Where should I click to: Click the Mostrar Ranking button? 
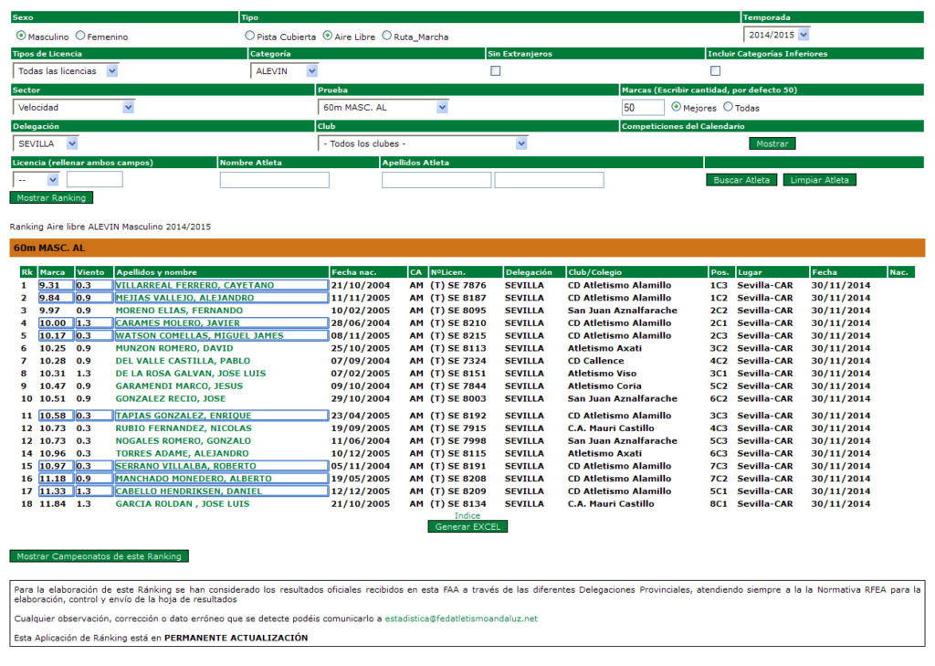coord(51,197)
